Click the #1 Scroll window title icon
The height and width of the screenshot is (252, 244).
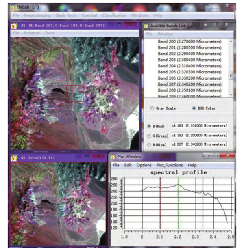point(14,158)
